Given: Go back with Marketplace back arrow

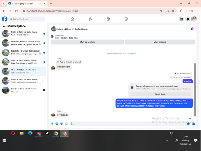Looking at the screenshot, I should tap(4, 26).
